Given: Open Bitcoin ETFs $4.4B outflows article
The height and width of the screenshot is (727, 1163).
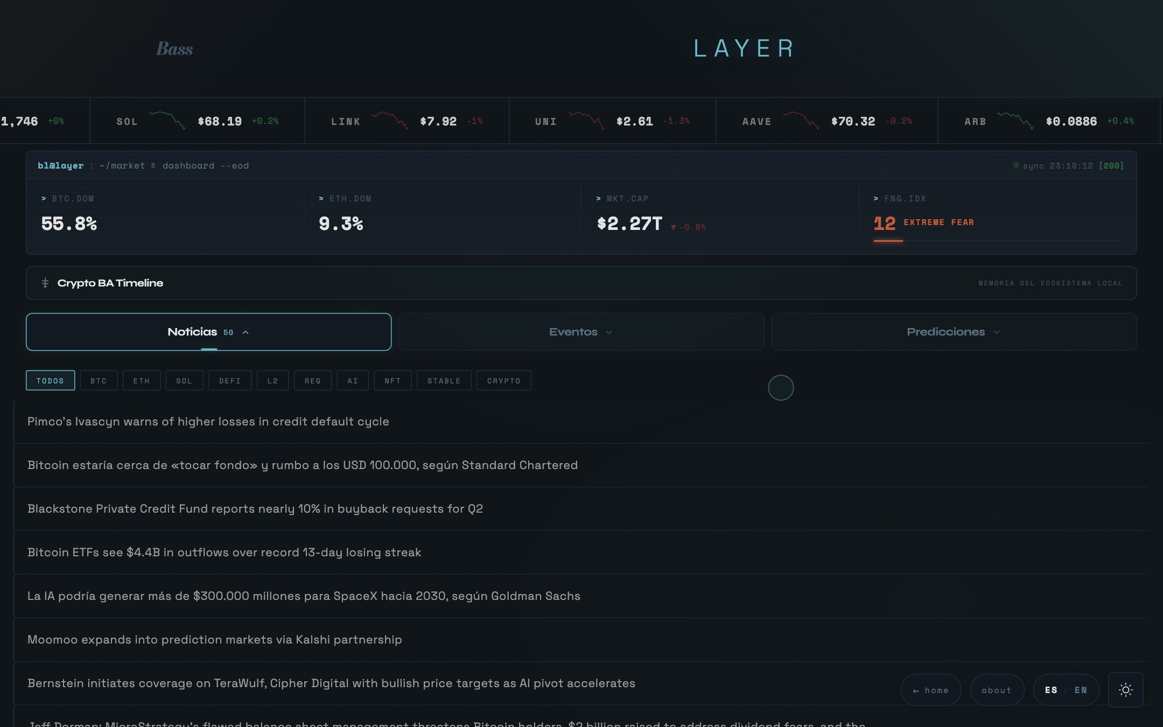Looking at the screenshot, I should tap(581, 553).
